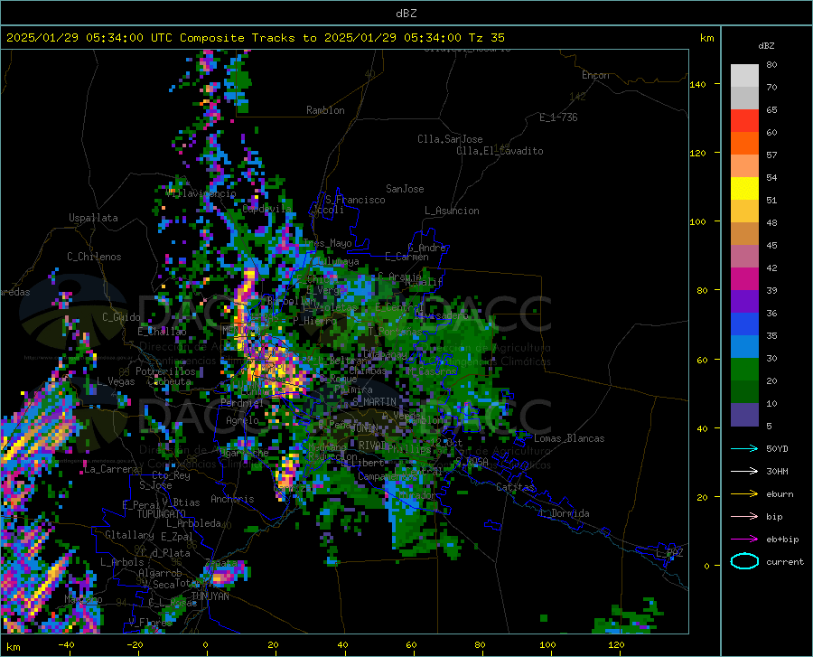The width and height of the screenshot is (813, 657).
Task: Click the Gltallary map label
Action: pyautogui.click(x=129, y=535)
